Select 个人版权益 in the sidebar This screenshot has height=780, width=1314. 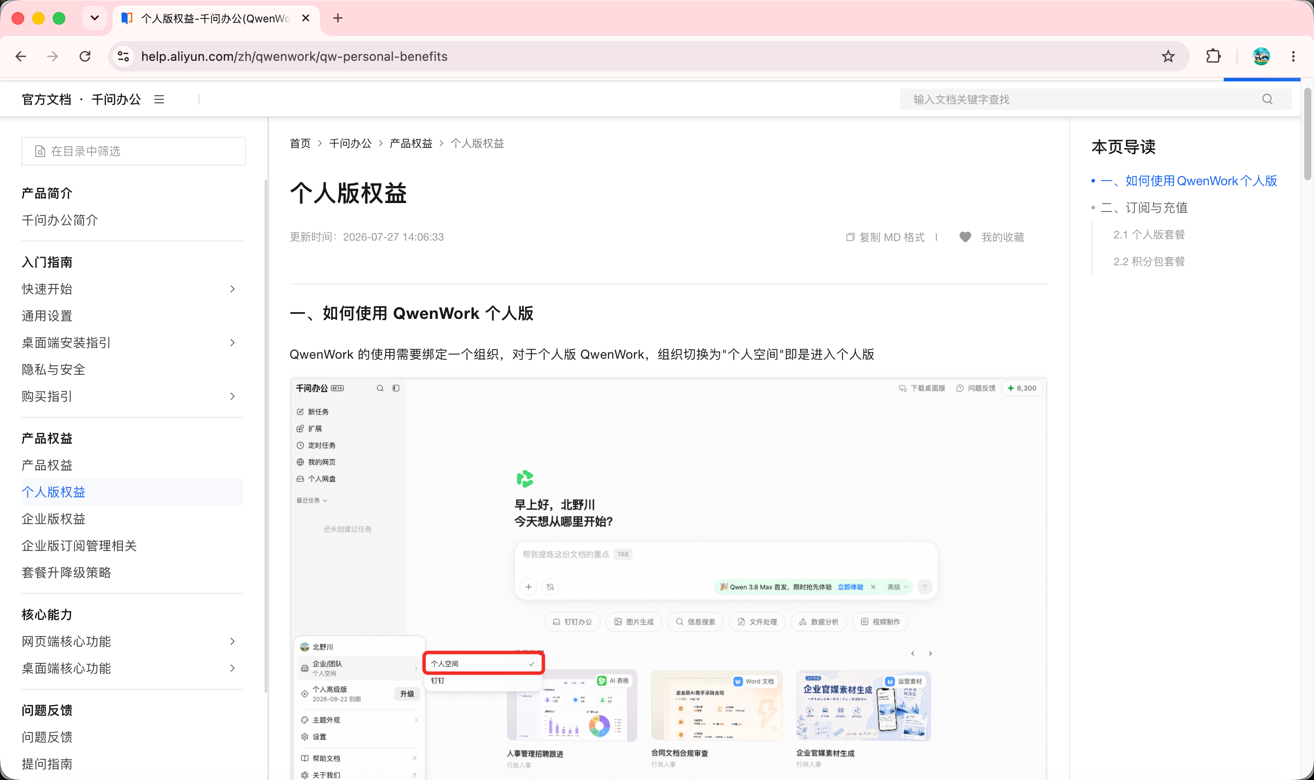point(132,492)
